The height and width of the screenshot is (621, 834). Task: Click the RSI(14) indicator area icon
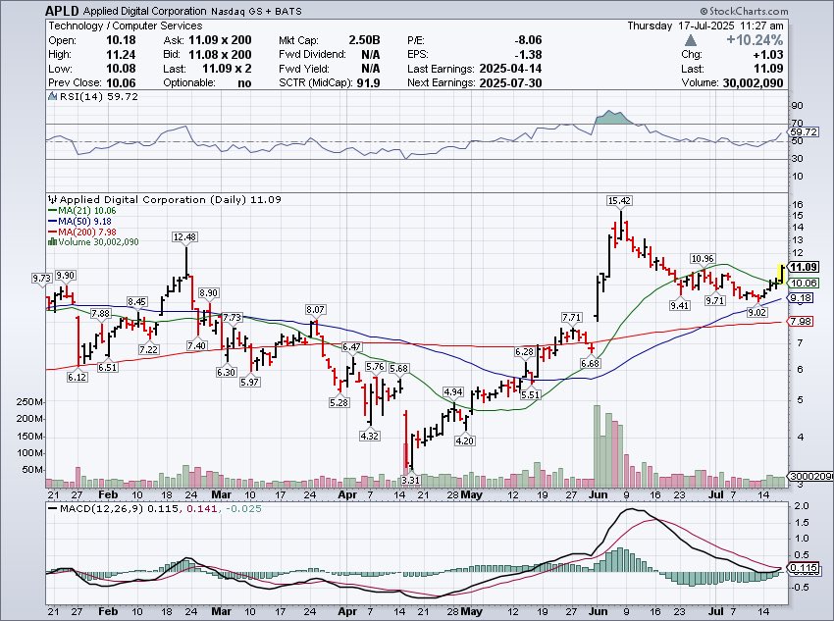(x=52, y=97)
